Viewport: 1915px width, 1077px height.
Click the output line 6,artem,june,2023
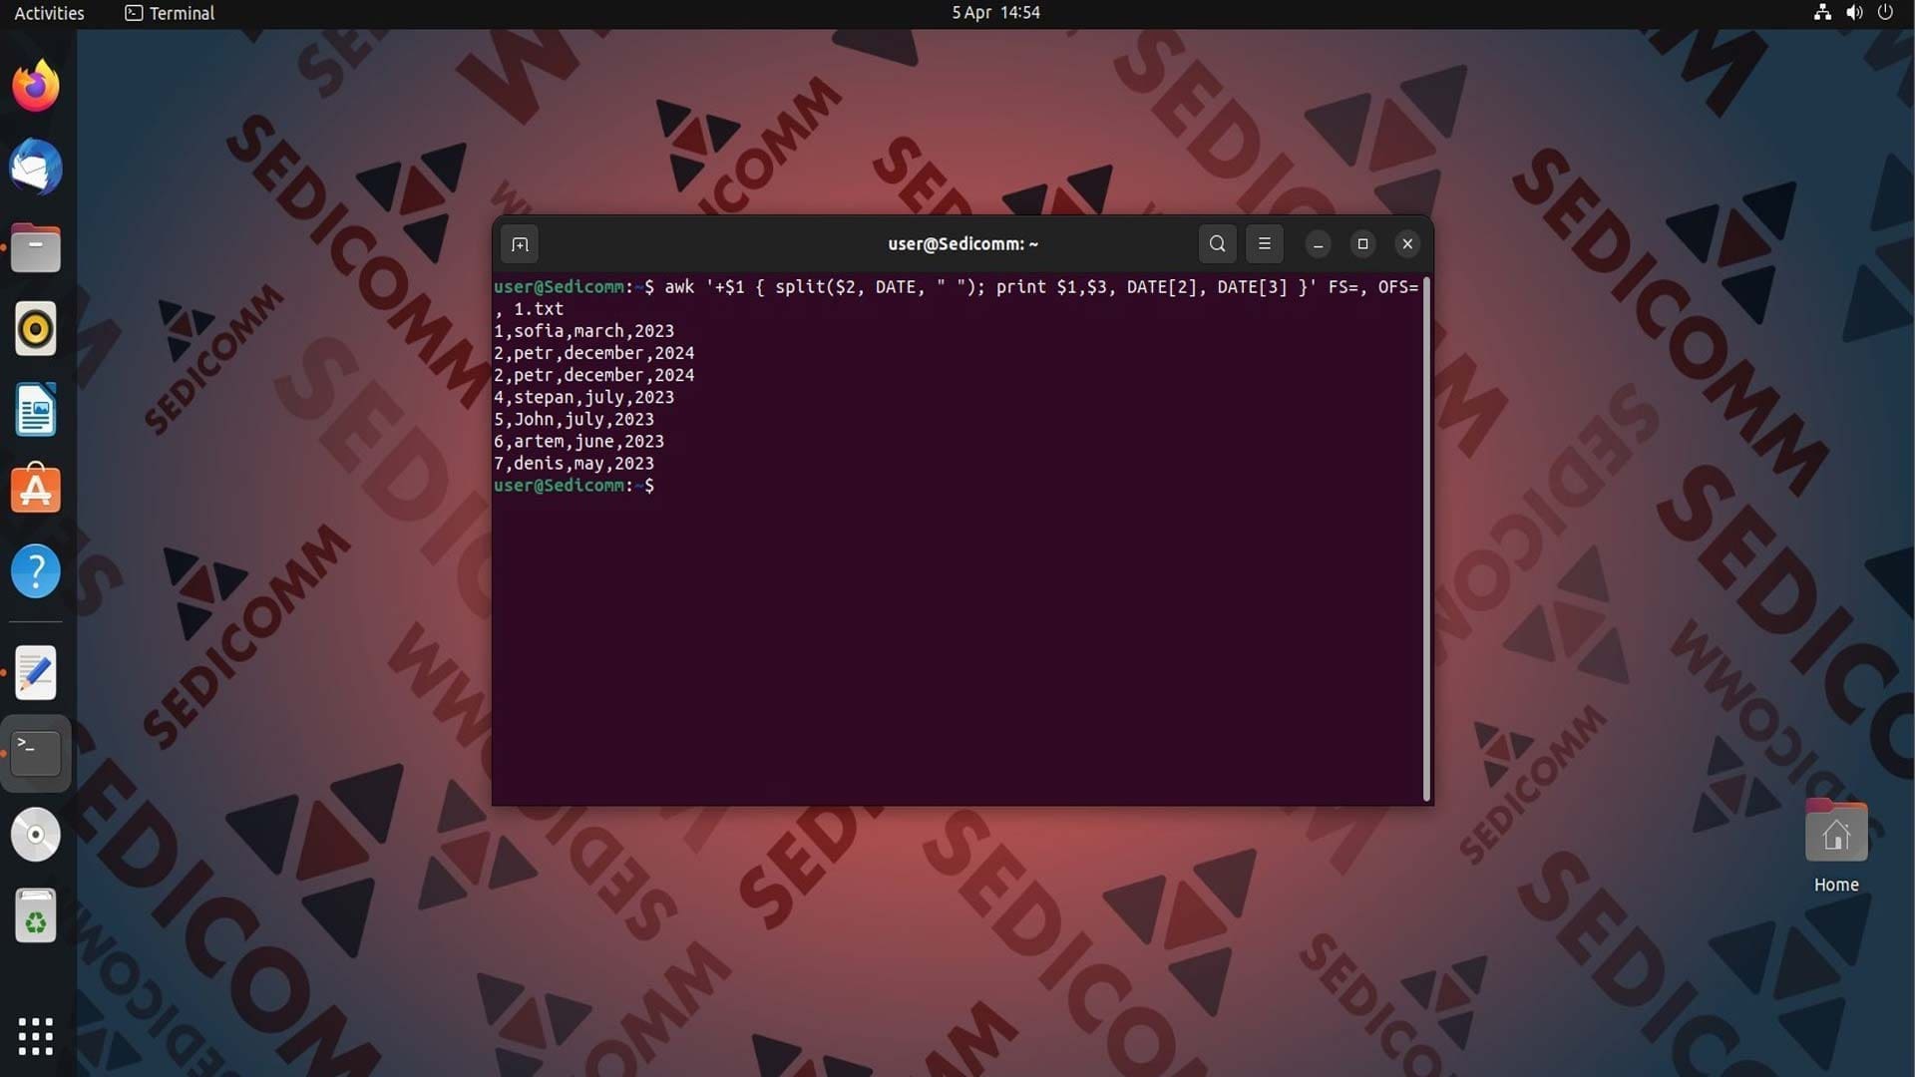[578, 442]
